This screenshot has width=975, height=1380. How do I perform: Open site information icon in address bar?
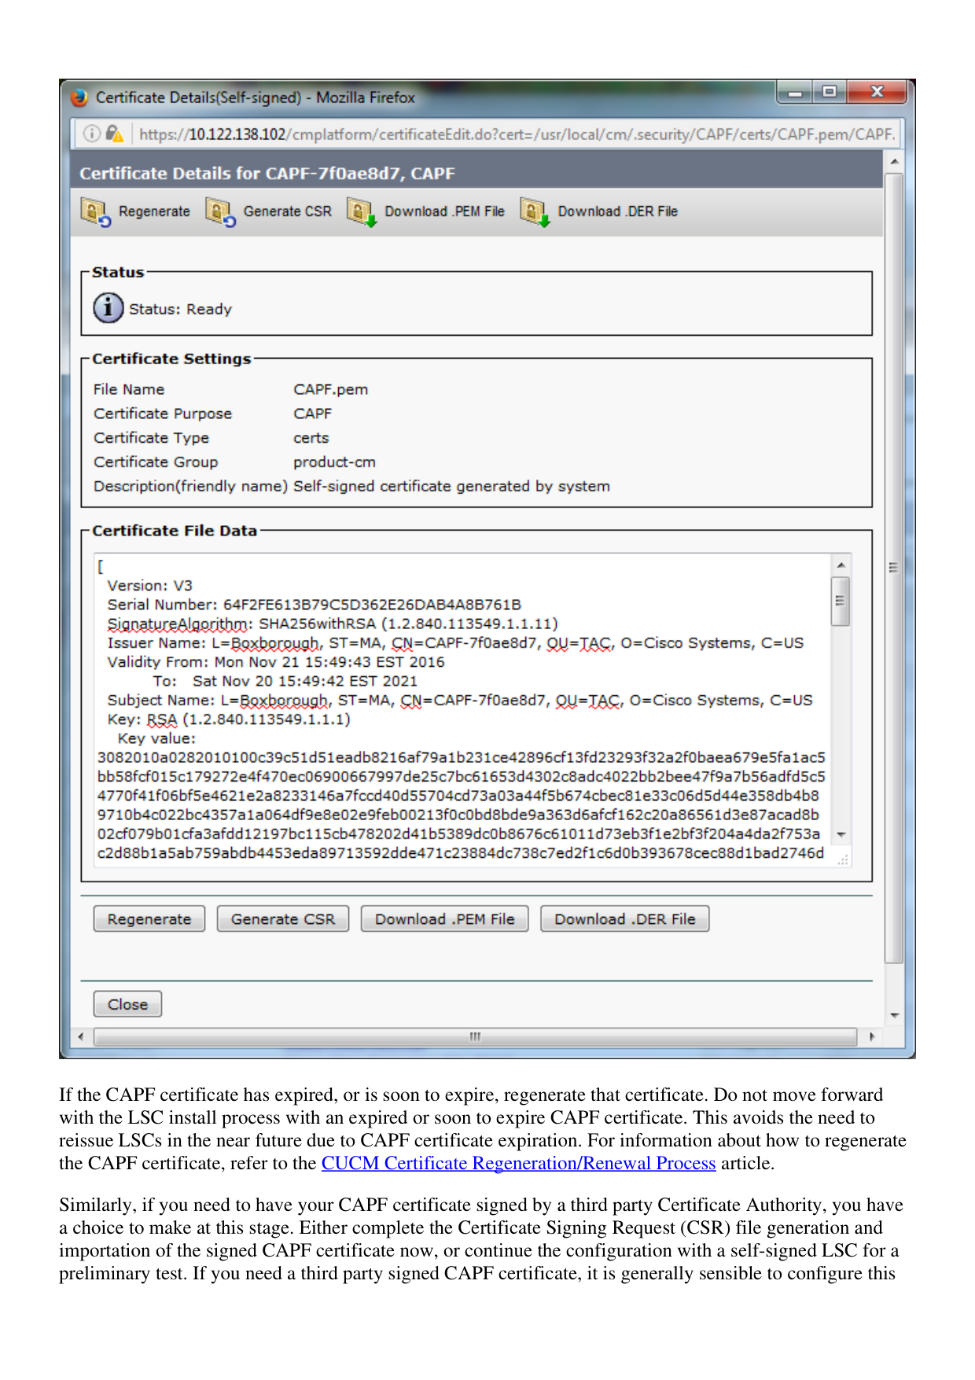pyautogui.click(x=91, y=134)
